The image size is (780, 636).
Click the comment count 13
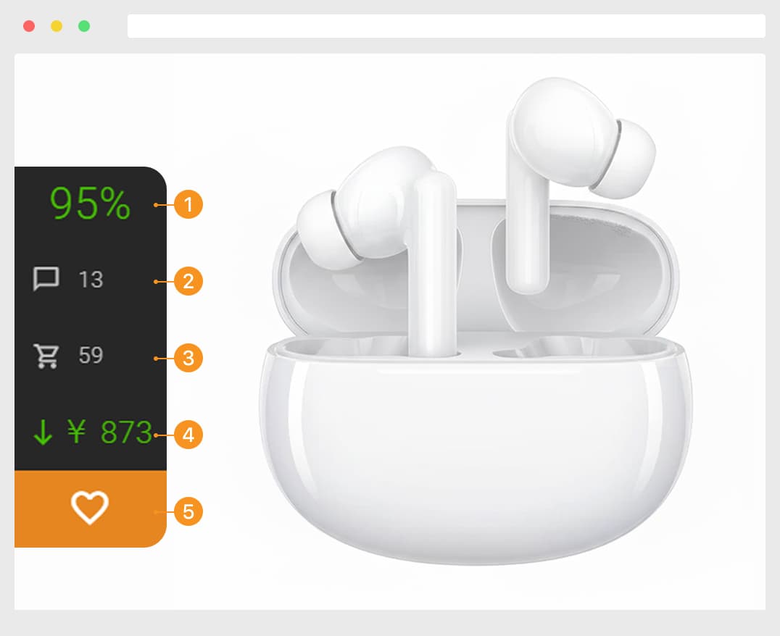[x=91, y=280]
